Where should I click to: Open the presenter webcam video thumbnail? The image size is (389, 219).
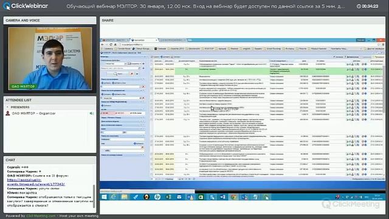point(50,58)
